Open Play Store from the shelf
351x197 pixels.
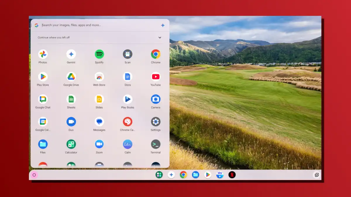click(208, 175)
